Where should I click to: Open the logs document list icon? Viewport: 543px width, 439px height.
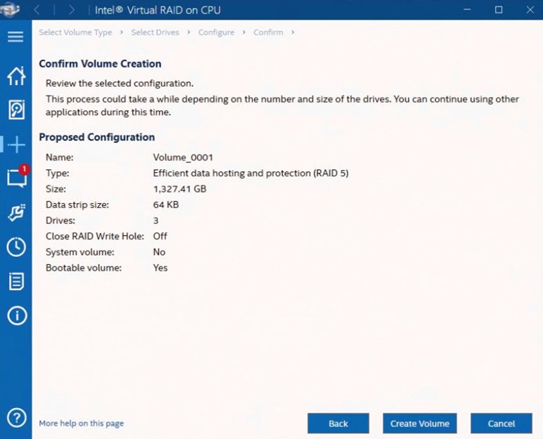[x=16, y=281]
